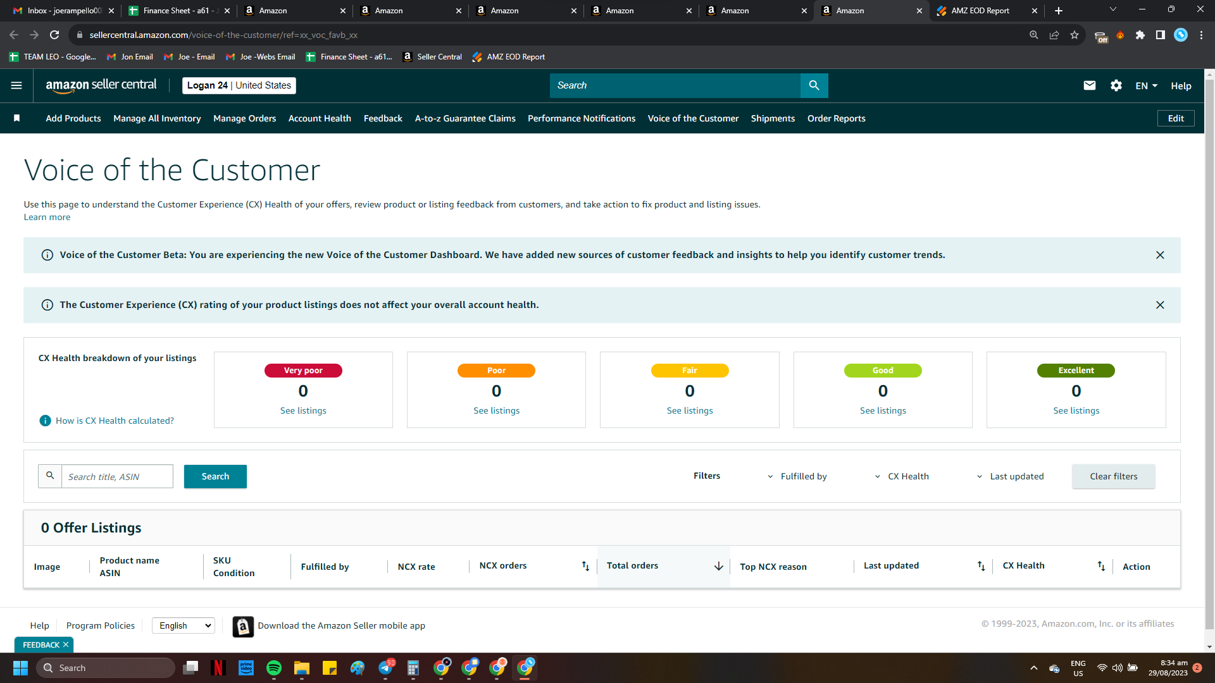Open Seller Central bookmark in bookmarks bar
The height and width of the screenshot is (683, 1215).
[433, 57]
